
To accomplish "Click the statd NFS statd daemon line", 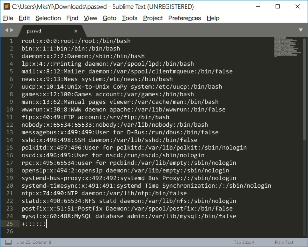I will pos(129,201).
